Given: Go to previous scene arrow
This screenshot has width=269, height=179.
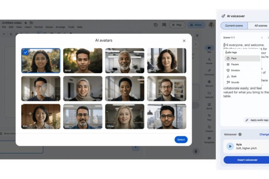Looking at the screenshot, I should coord(262,38).
